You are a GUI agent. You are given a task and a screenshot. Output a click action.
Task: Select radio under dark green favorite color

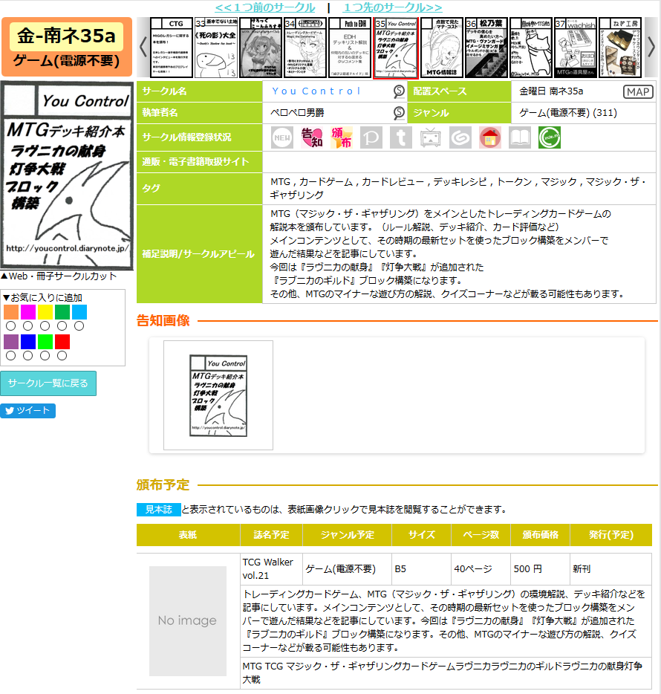click(x=62, y=326)
